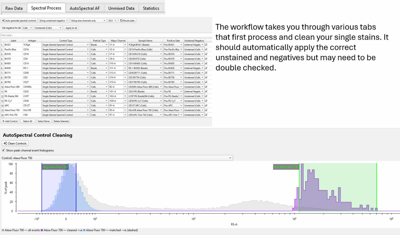Click the Add Control plus icon
Image resolution: width=400 pixels, height=235 pixels.
pyautogui.click(x=4, y=121)
